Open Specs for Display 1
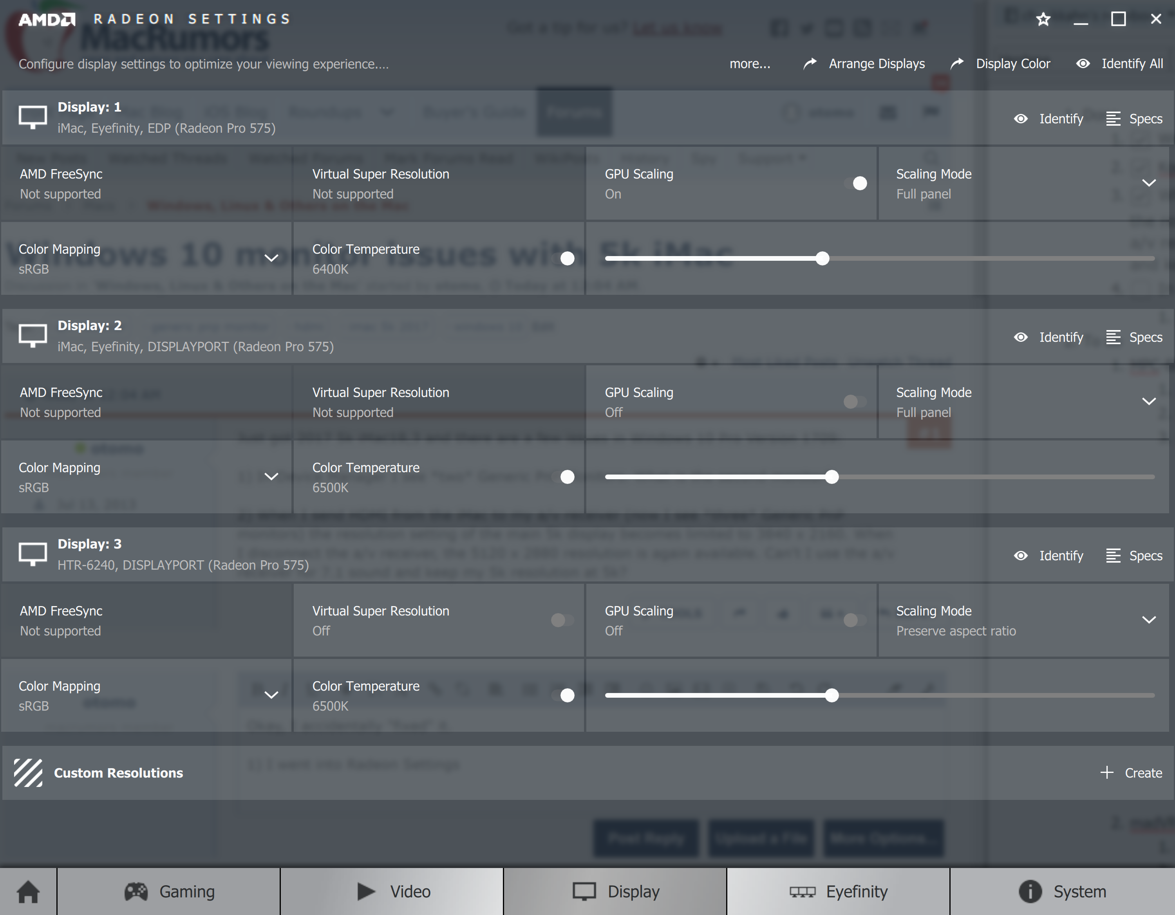Viewport: 1175px width, 915px height. coord(1134,119)
